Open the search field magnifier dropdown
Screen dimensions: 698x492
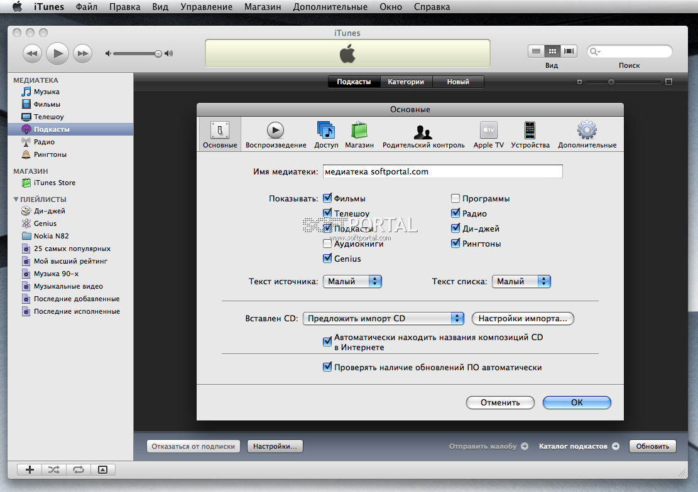(595, 51)
